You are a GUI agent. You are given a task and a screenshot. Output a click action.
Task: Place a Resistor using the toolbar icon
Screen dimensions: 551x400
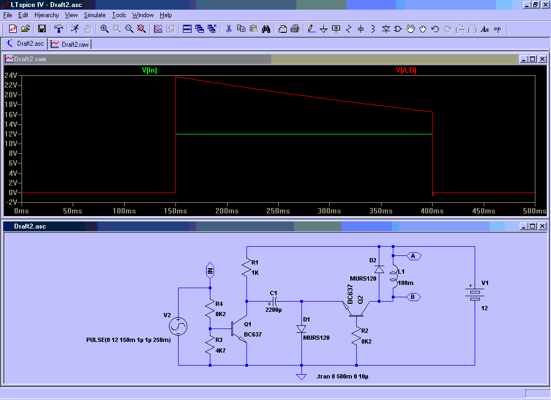349,29
